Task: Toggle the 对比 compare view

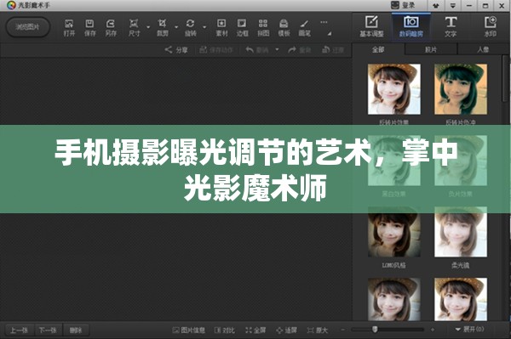Action: (x=224, y=331)
